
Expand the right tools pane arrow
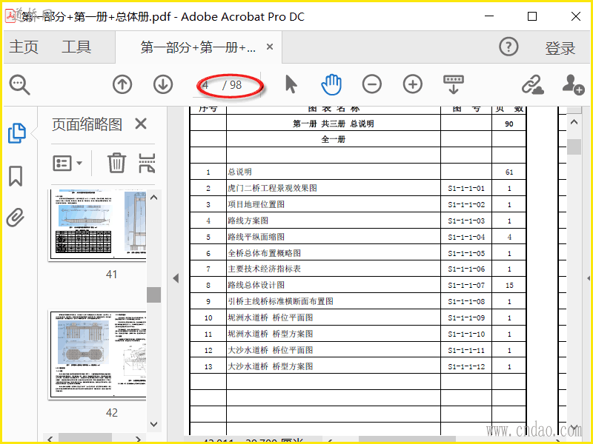(589, 278)
